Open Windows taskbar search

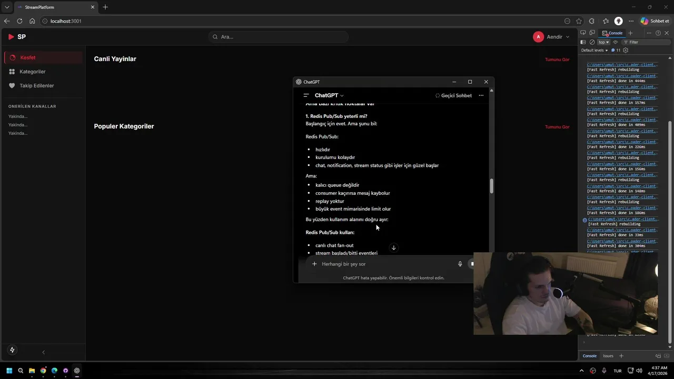pyautogui.click(x=21, y=371)
